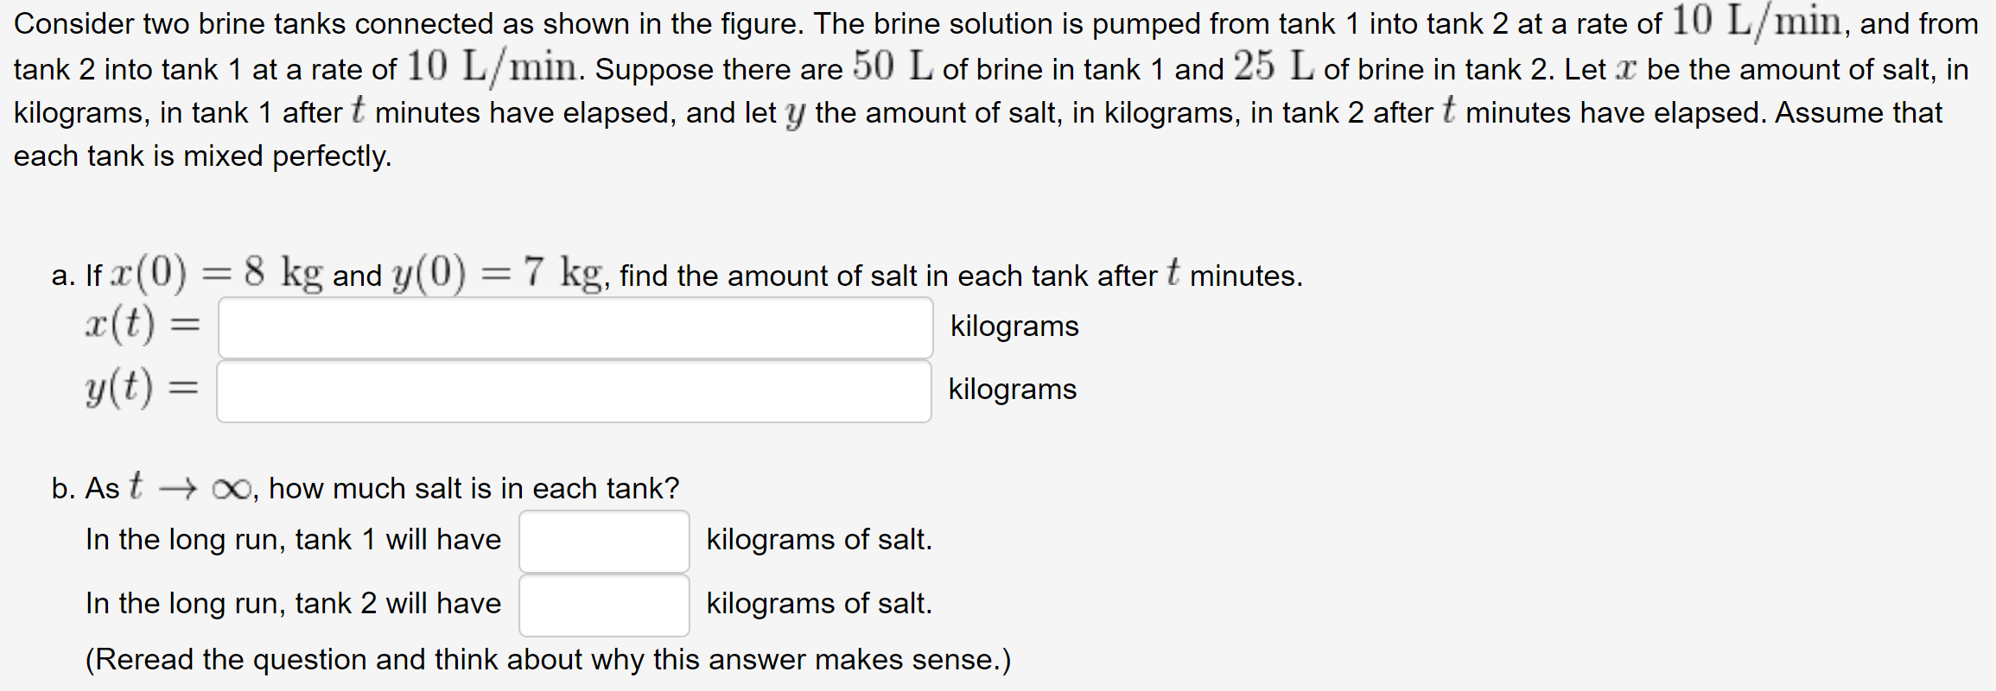Click the kilograms label beside y(t) box

1012,390
